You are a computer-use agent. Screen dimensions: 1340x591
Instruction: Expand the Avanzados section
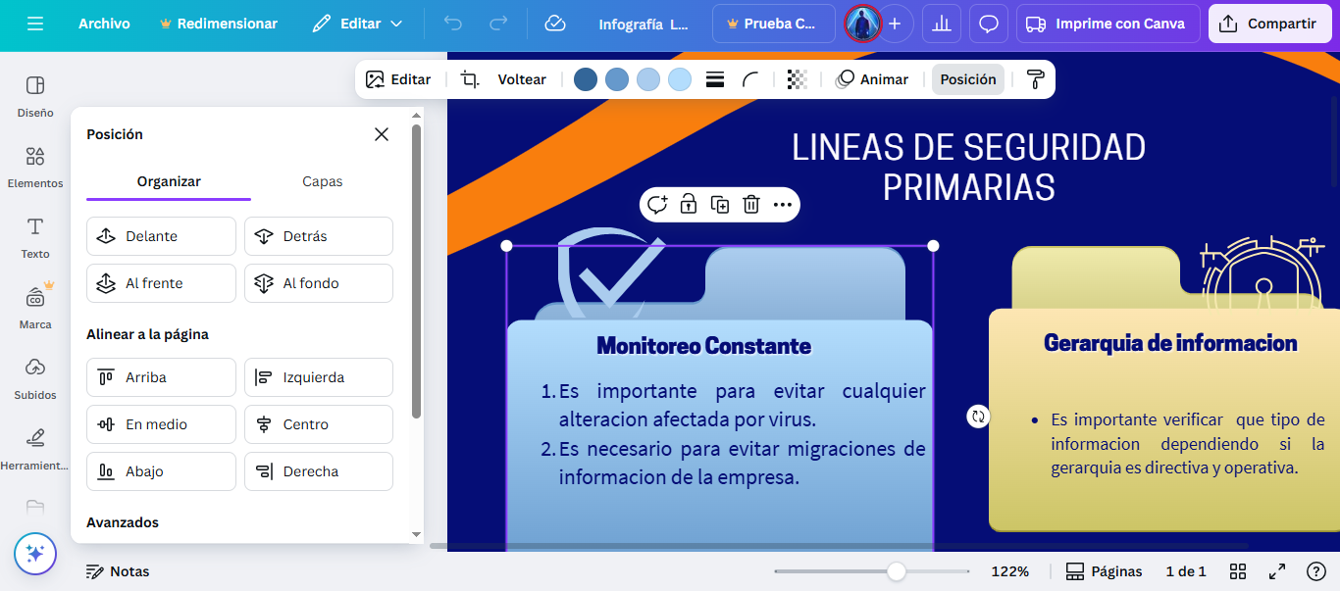click(x=123, y=522)
